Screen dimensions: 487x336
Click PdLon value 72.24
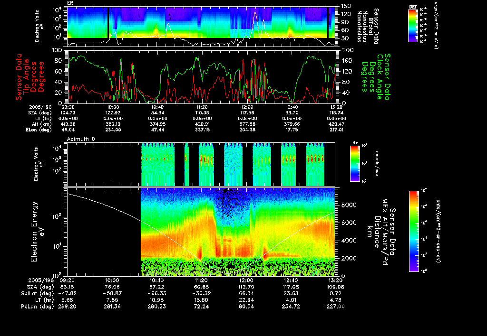pos(201,307)
